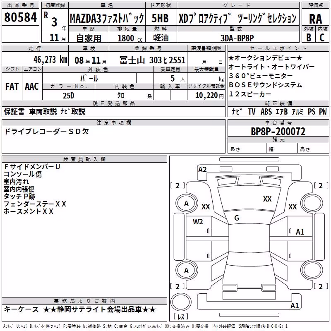The width and height of the screenshot is (331, 331).
Task: Click the seating capacity 5人
Action: coord(178,78)
